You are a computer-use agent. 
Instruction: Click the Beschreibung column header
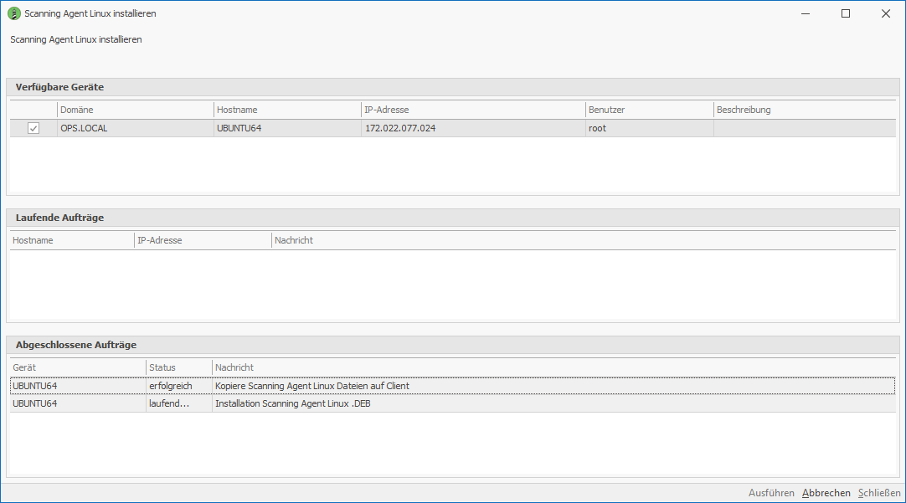click(804, 110)
